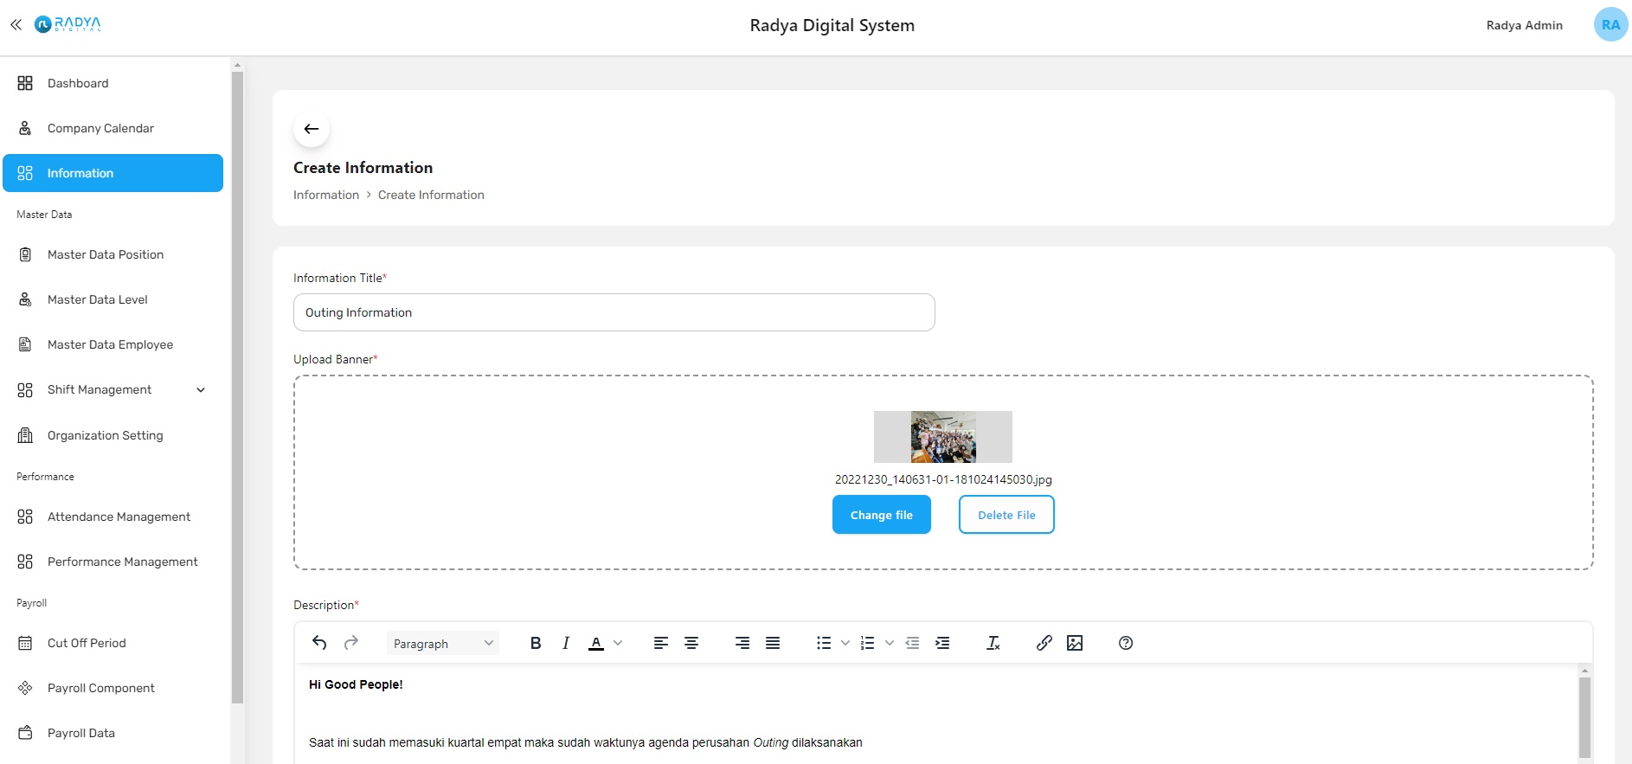Decrease indent in the editor
1632x764 pixels.
click(x=912, y=643)
